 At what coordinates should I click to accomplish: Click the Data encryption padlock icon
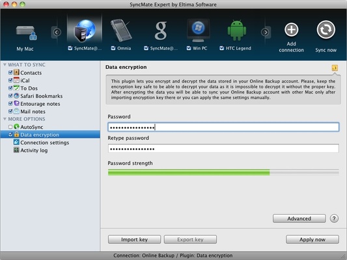(16, 135)
